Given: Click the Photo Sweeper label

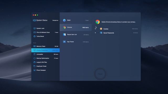Looking at the screenshot, I should (x=41, y=70).
